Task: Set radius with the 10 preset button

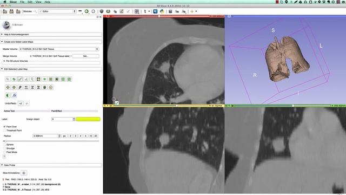Action: [x=91, y=136]
